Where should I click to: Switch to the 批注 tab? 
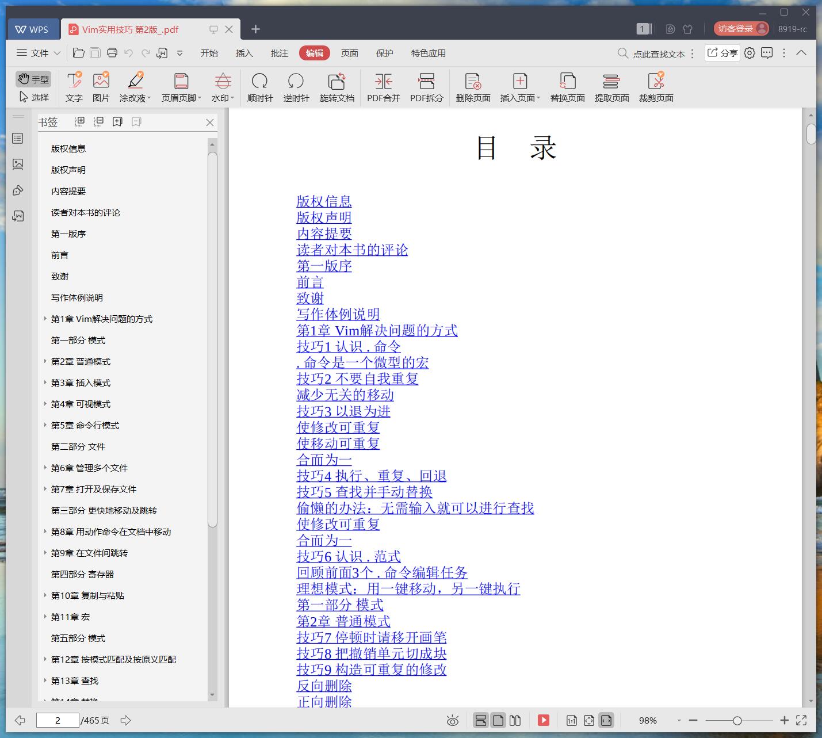pos(280,53)
